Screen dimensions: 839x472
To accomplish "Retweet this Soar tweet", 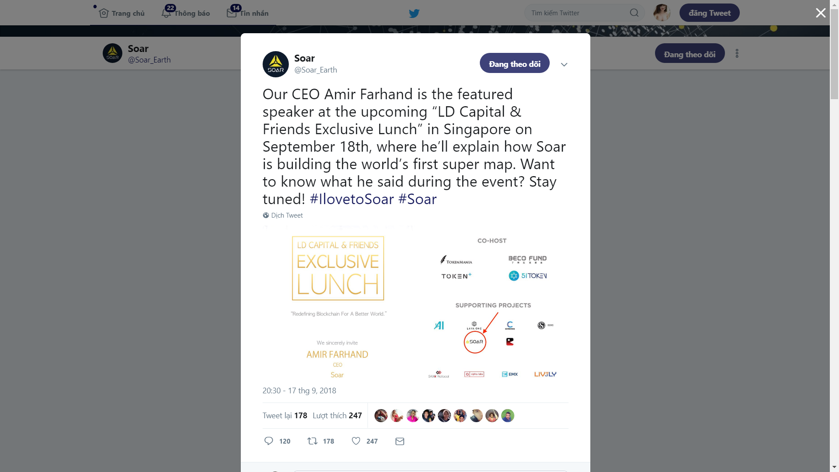I will [312, 441].
